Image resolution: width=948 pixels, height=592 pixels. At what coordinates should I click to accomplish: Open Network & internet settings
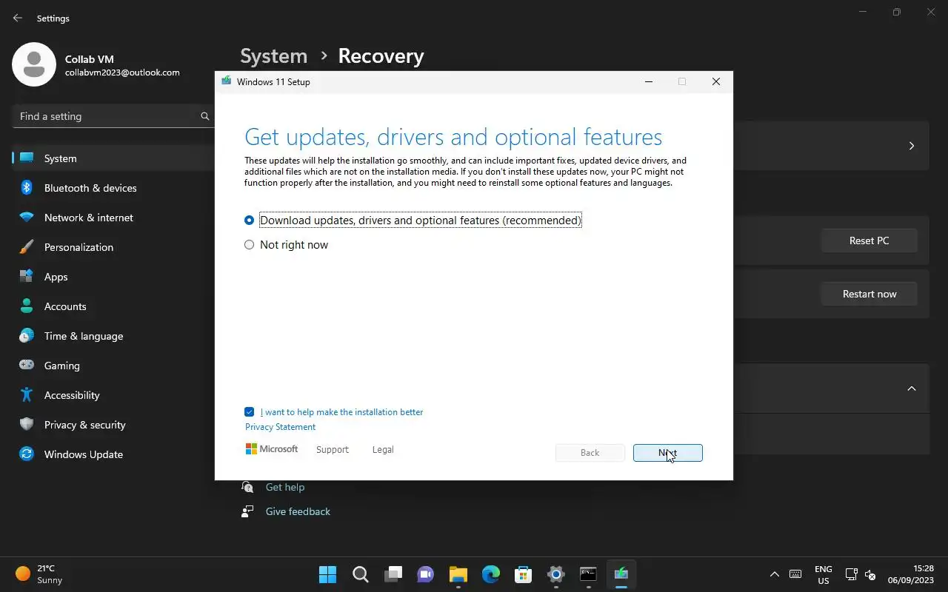tap(113, 218)
